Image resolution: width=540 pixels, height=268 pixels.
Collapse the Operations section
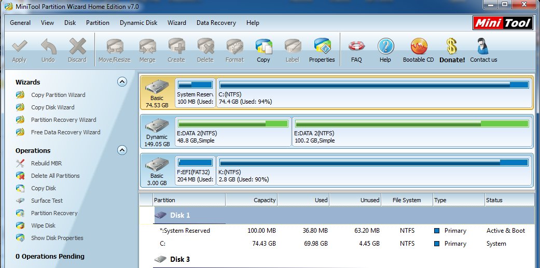coord(122,150)
